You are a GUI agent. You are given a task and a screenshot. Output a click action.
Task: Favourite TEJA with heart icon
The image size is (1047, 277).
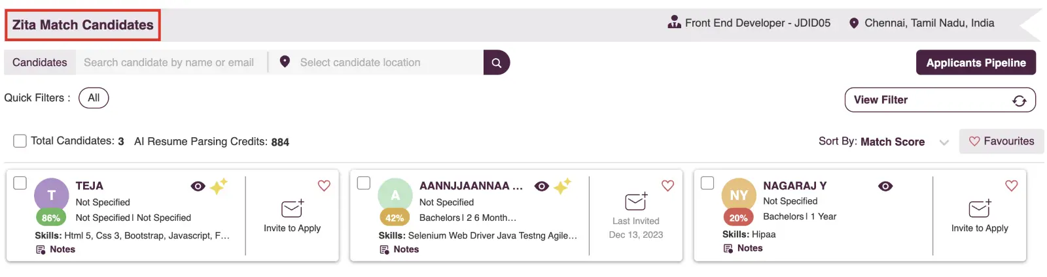(x=324, y=186)
